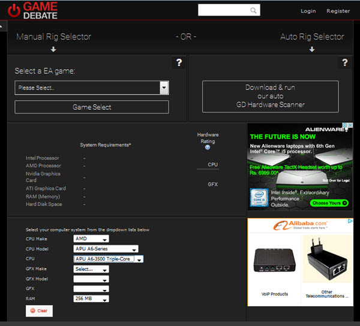This screenshot has width=360, height=326.
Task: Click the Nvidia Graphics Card requirement label
Action: [x=43, y=177]
